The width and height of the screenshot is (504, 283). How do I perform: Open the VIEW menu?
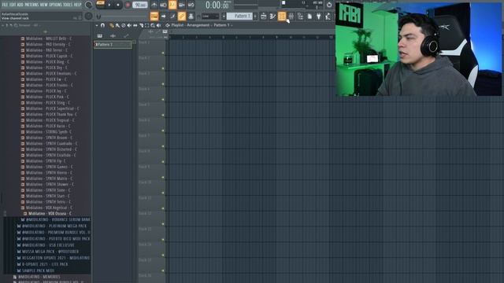(44, 5)
